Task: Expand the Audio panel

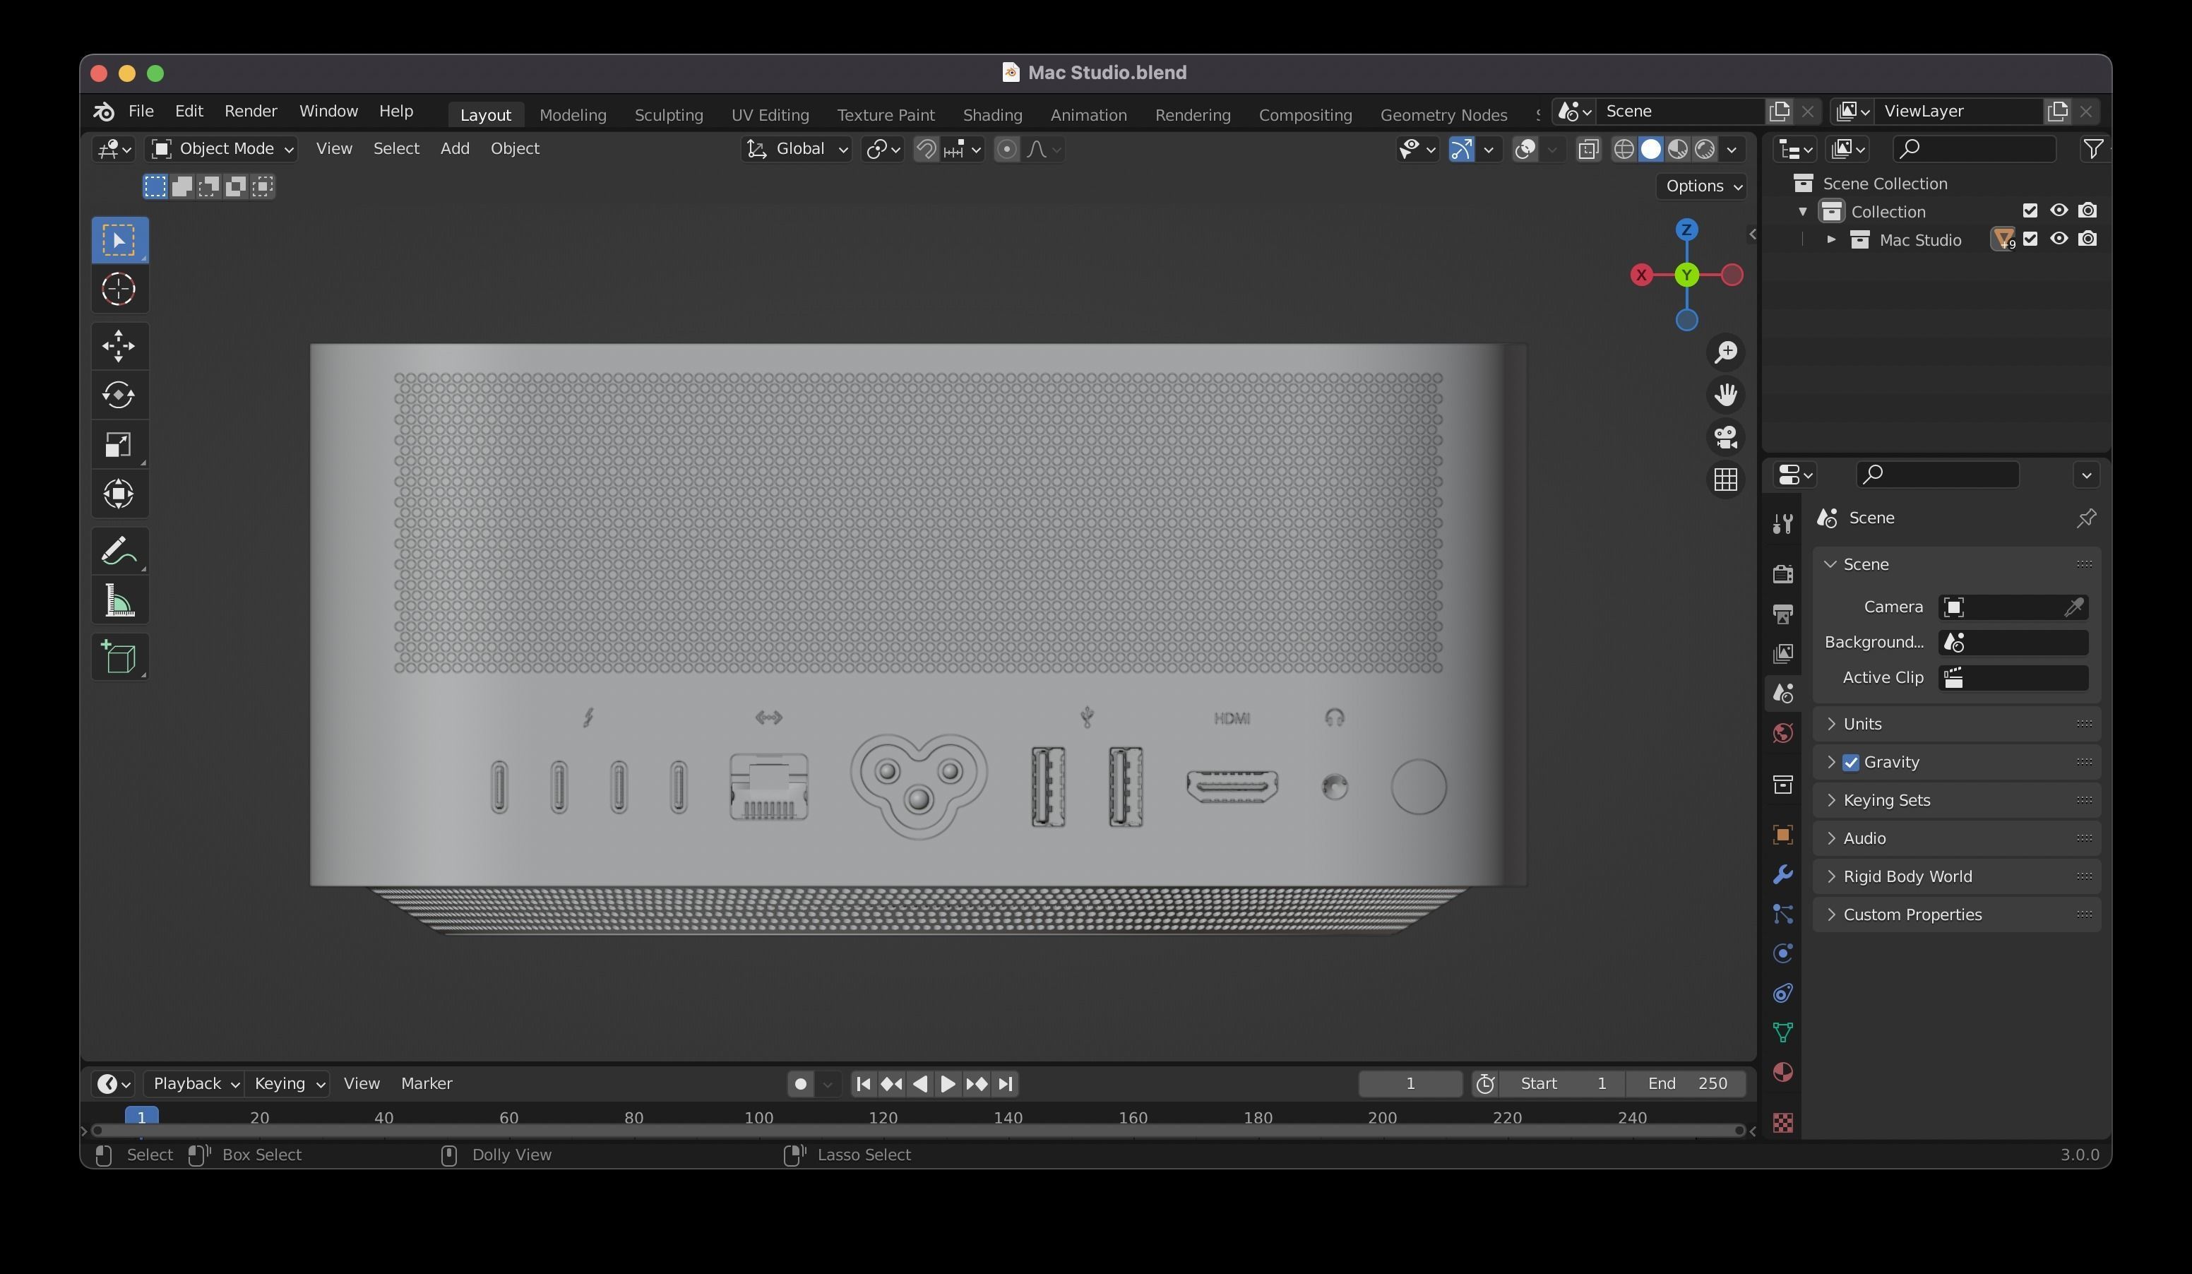Action: pyautogui.click(x=1956, y=839)
